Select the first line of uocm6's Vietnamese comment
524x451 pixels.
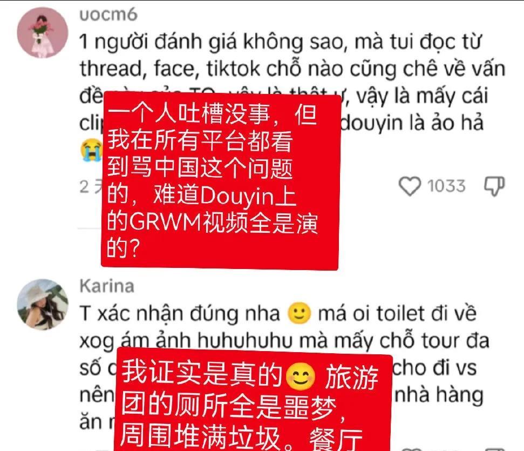coord(280,42)
